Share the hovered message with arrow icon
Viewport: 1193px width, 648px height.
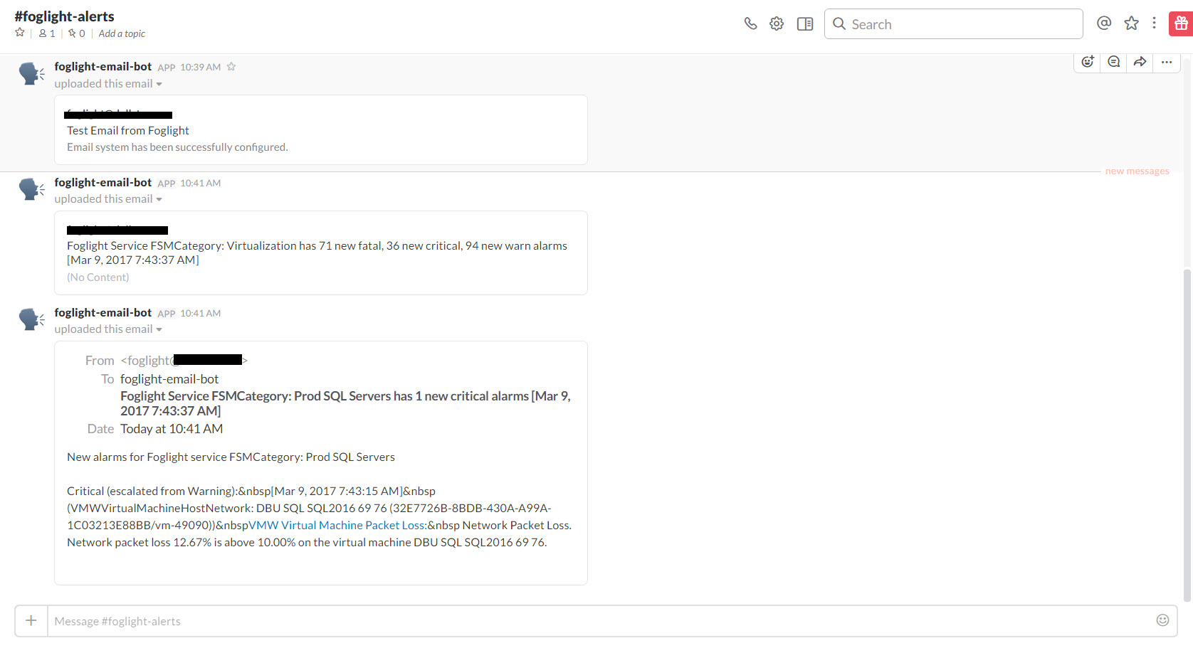click(x=1140, y=62)
